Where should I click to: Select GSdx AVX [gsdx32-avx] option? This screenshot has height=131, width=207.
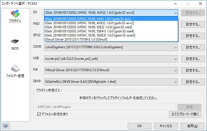111,19
